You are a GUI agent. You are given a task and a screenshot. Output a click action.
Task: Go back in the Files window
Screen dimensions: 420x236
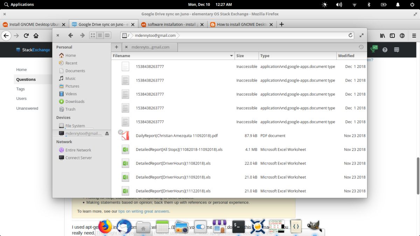coord(70,35)
